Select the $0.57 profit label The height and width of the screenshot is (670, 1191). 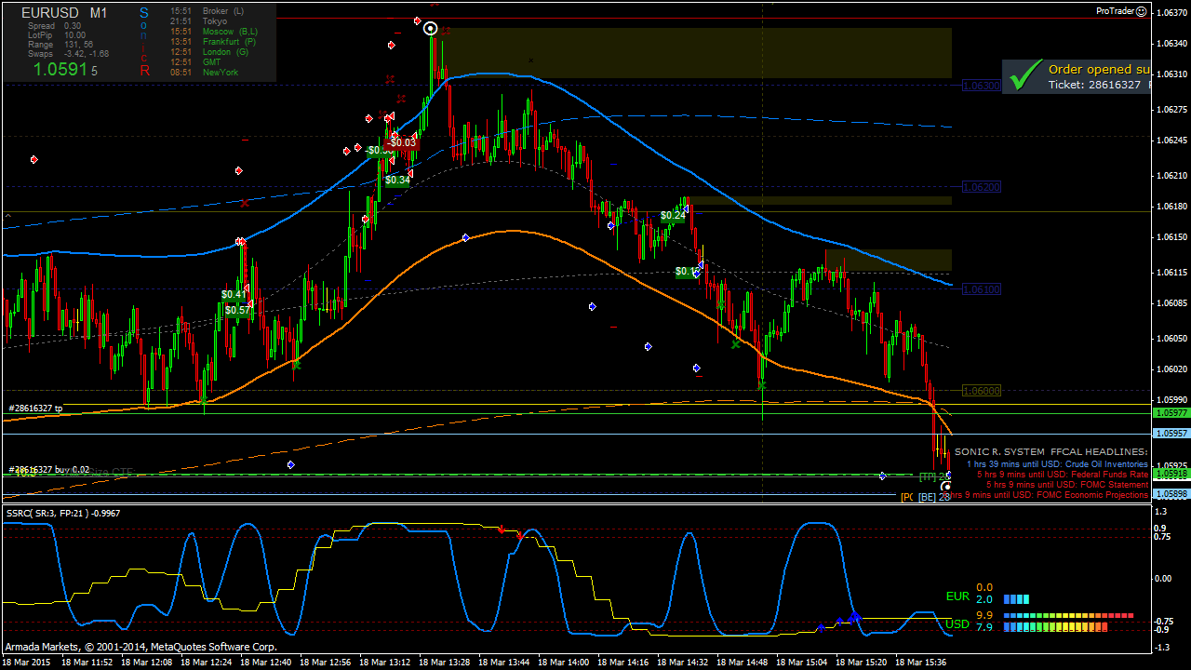[237, 311]
